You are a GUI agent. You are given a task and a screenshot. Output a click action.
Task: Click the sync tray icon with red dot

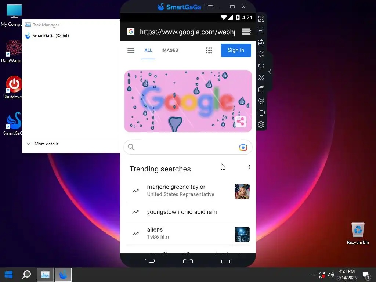click(322, 275)
